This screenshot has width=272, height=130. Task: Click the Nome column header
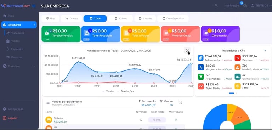point(49,112)
